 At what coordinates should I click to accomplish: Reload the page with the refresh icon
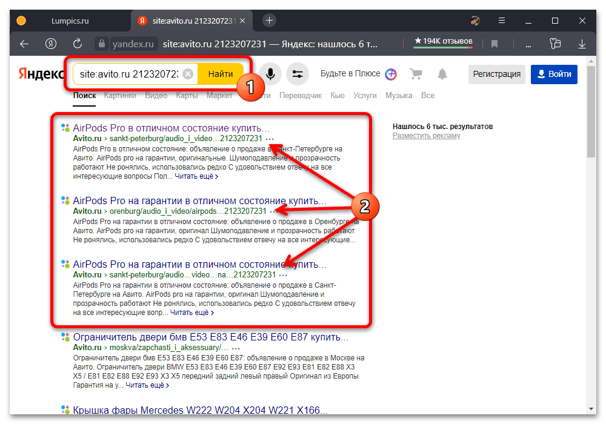pyautogui.click(x=77, y=44)
